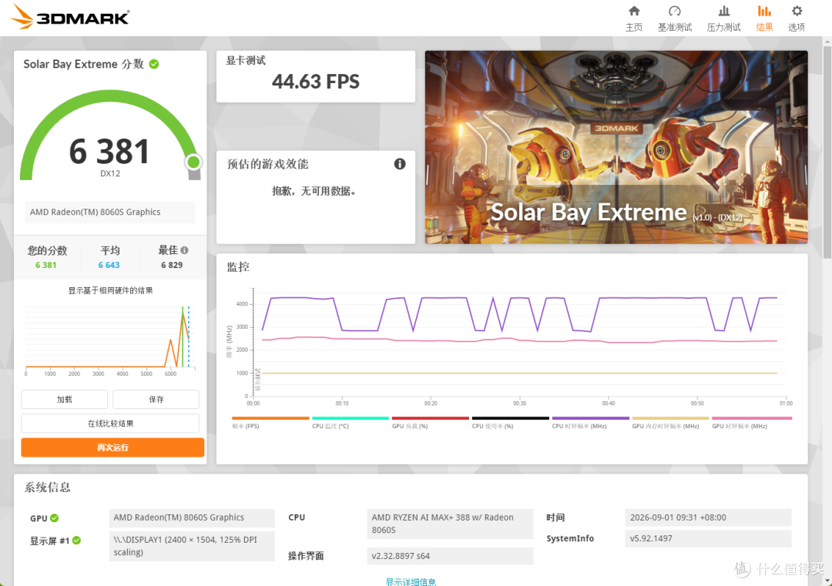This screenshot has width=832, height=586.
Task: Click the GPU green check icon
Action: point(54,518)
